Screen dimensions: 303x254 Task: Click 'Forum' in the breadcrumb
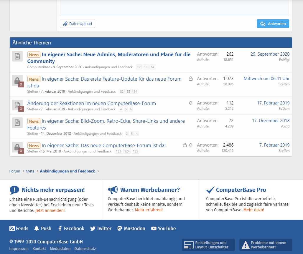[x=15, y=171]
